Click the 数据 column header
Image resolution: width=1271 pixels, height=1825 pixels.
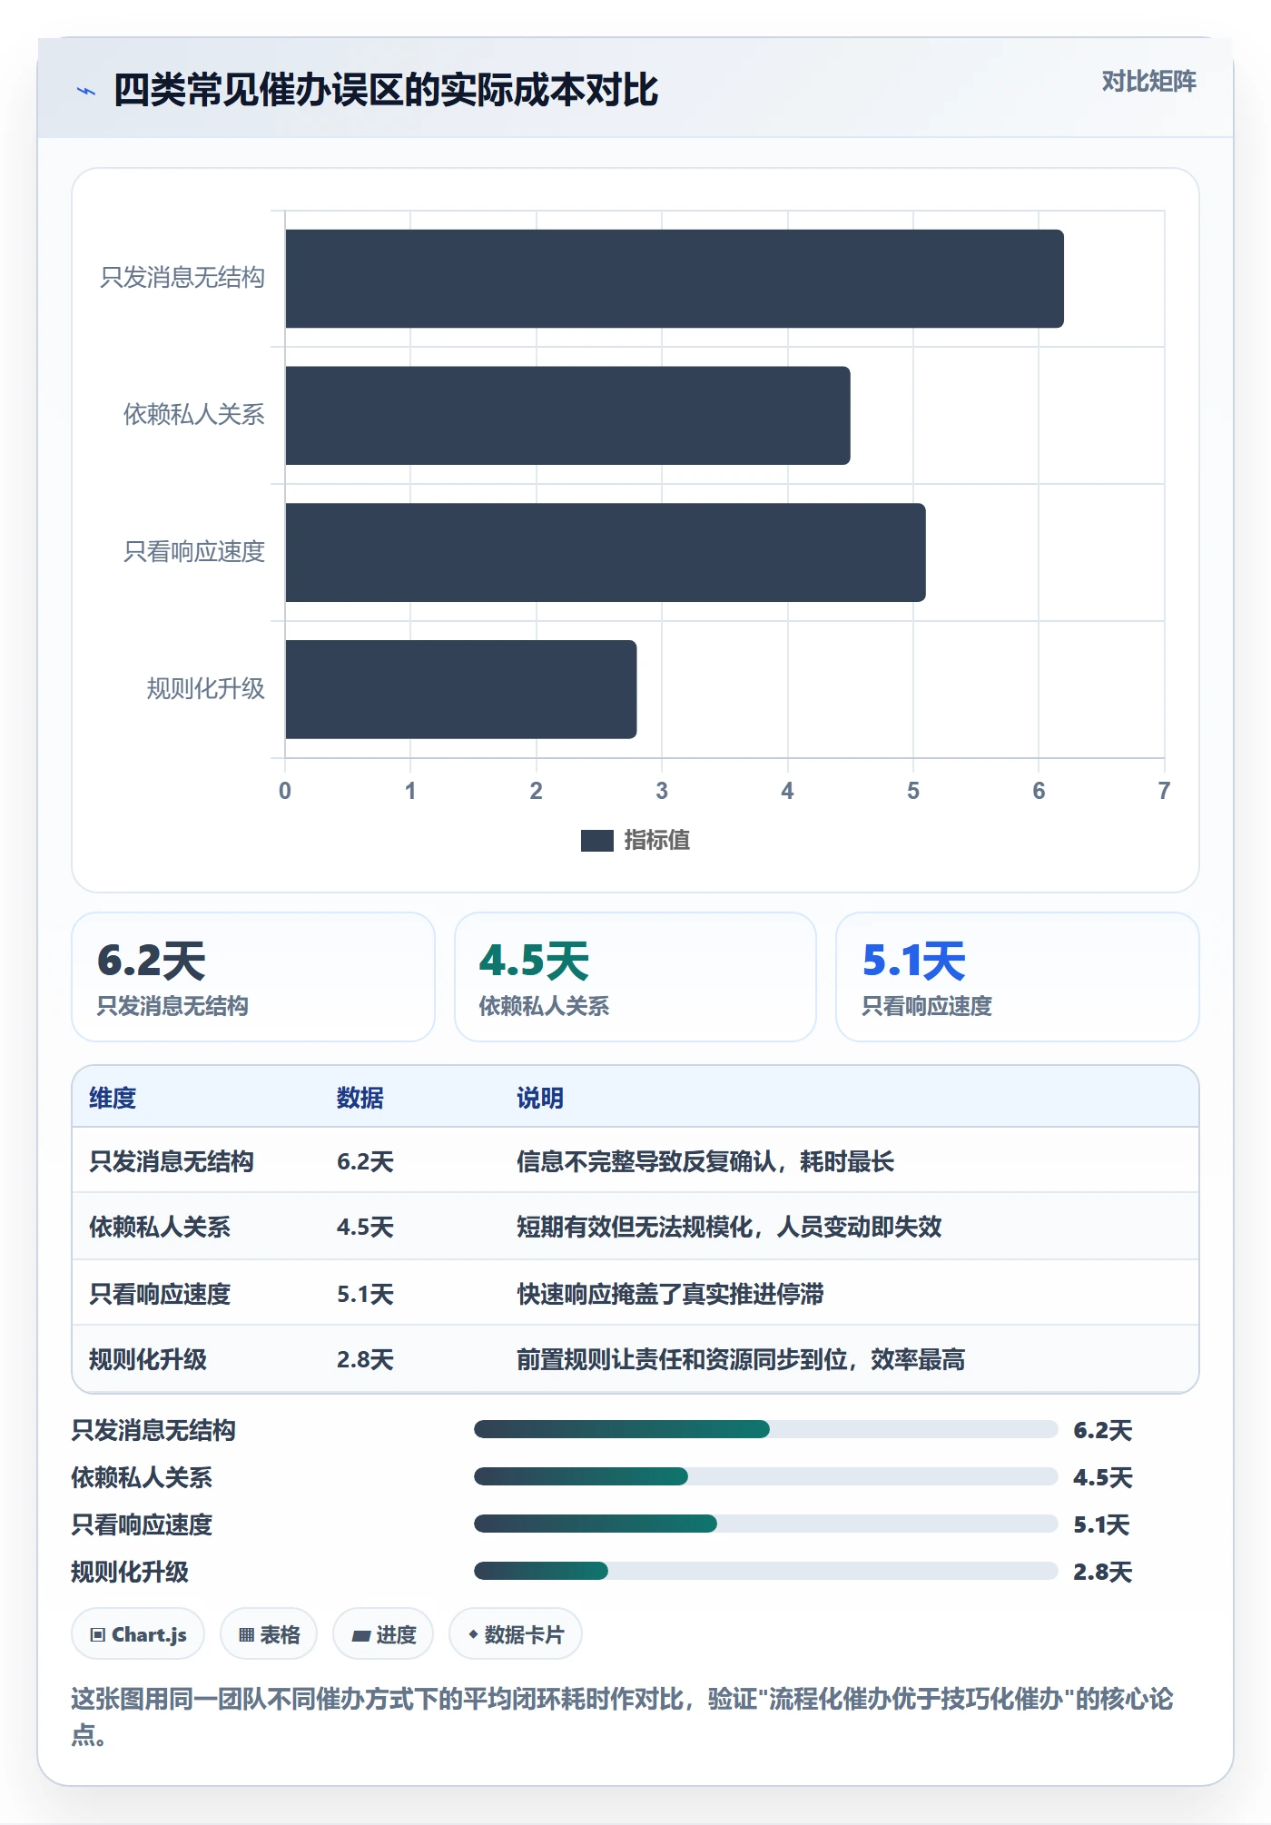[x=360, y=1098]
